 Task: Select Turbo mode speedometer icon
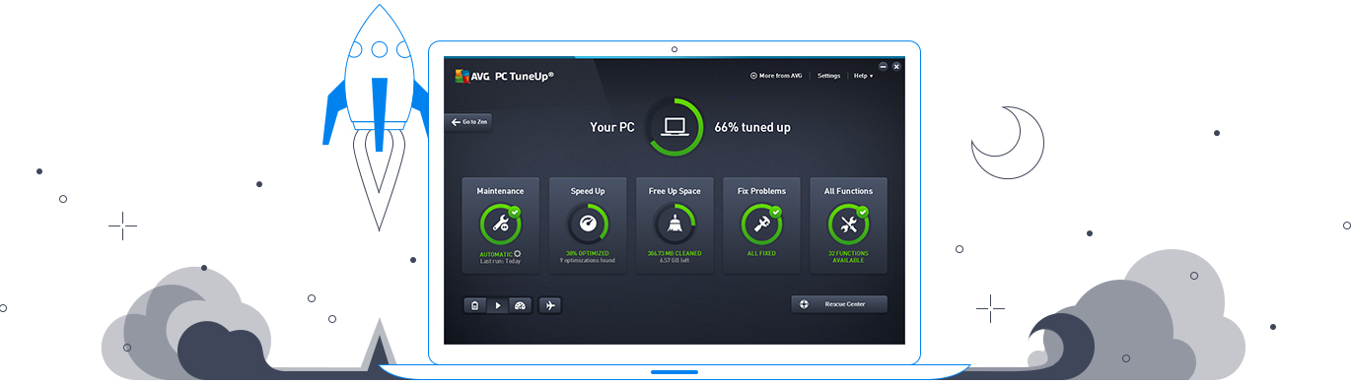click(x=521, y=305)
